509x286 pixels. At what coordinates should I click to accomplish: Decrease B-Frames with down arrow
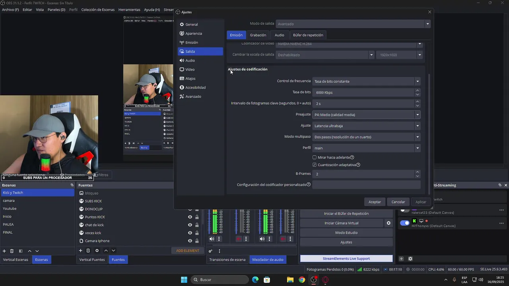pos(418,176)
